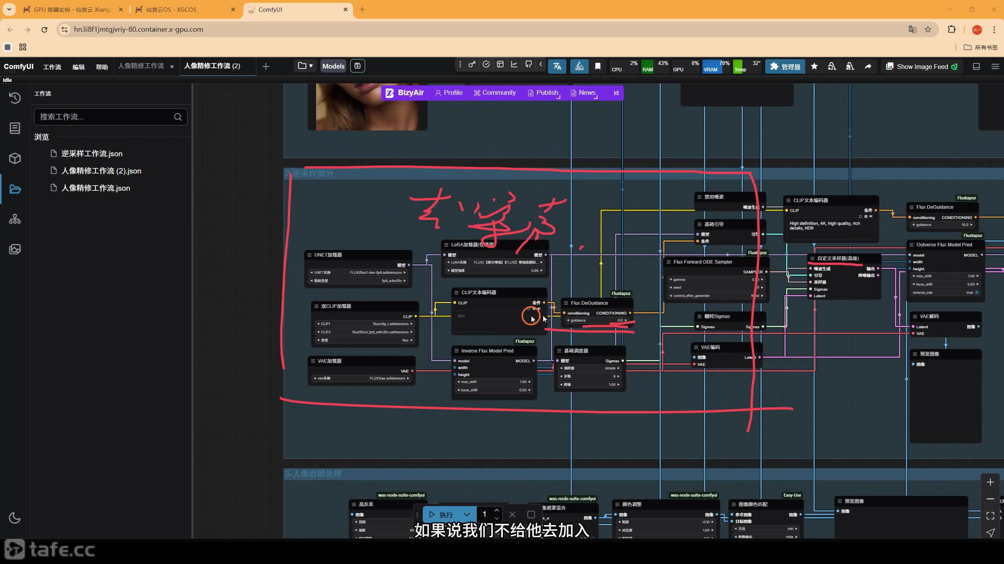Viewport: 1004px width, 564px height.
Task: Open dropdown arrow next to 执行
Action: (x=467, y=515)
